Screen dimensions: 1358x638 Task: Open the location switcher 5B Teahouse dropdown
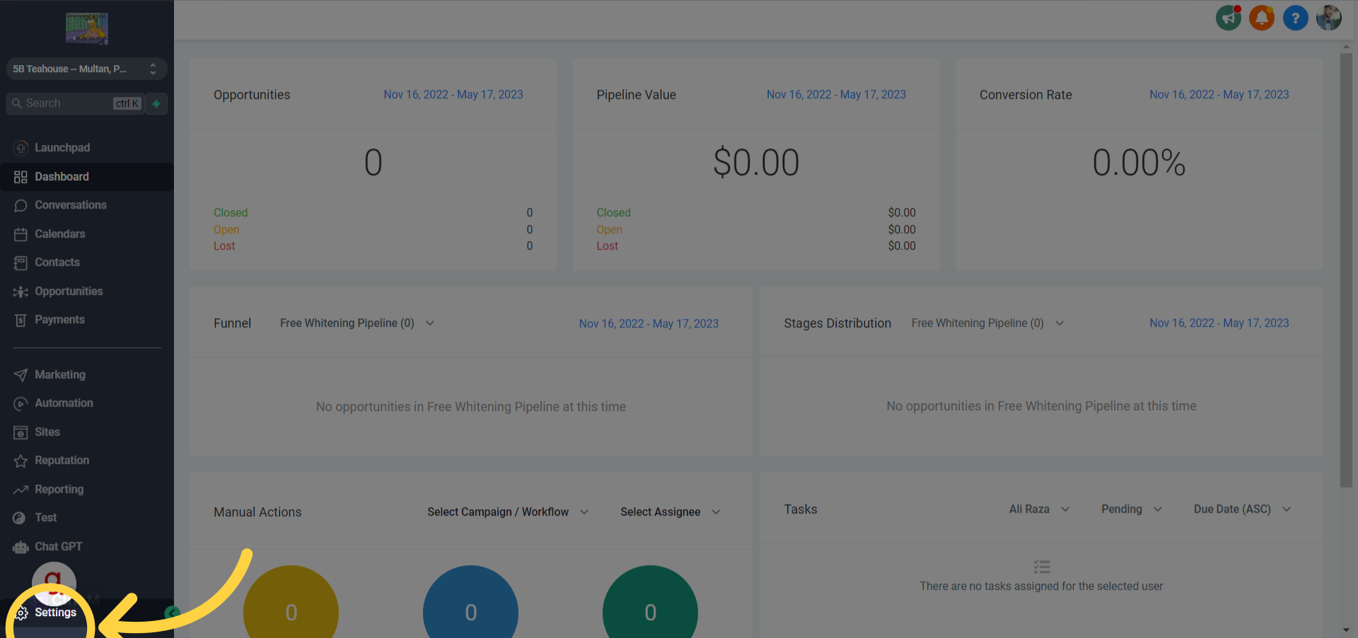tap(87, 69)
